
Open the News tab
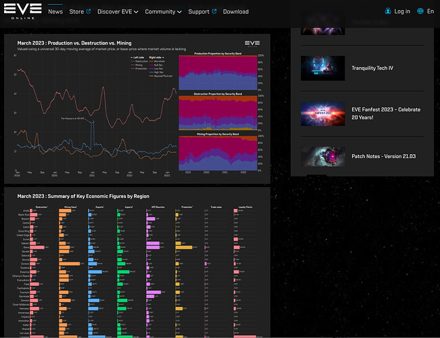(55, 11)
